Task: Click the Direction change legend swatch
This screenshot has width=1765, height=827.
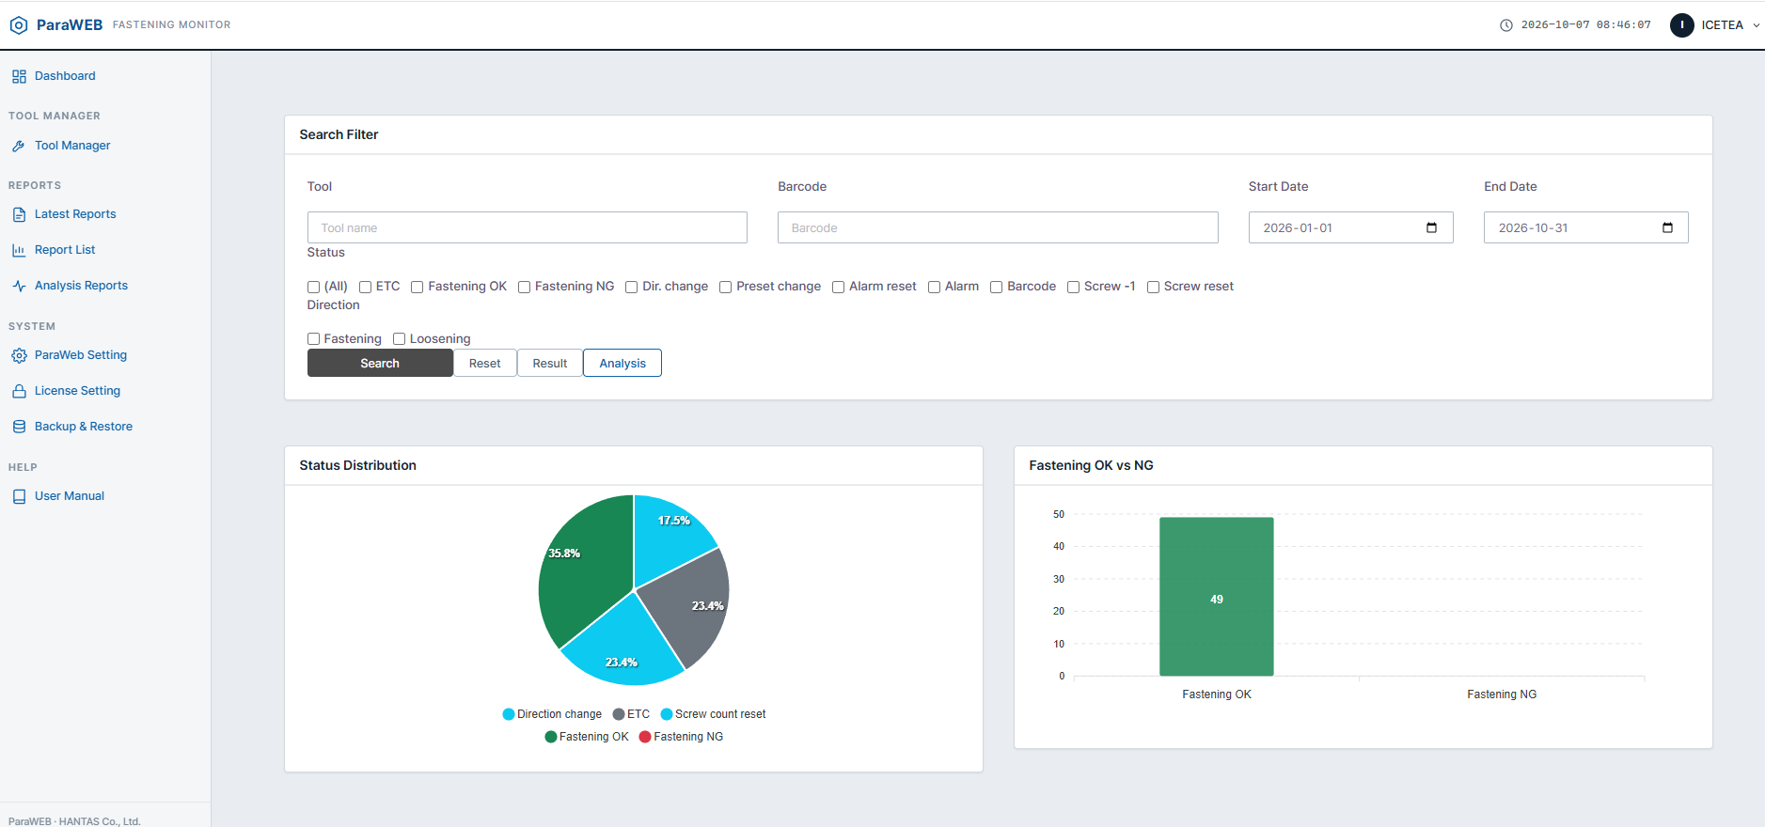Action: pos(509,714)
